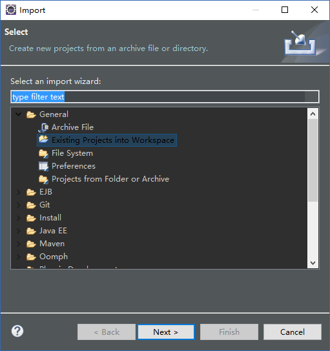Click the Projects from Folder or Archive icon
This screenshot has width=330, height=351.
point(43,179)
